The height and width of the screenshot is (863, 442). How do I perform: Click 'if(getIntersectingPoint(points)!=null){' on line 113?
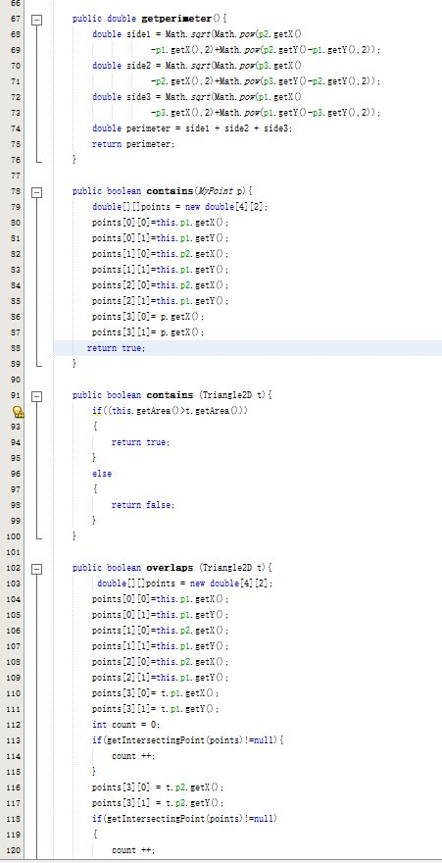pyautogui.click(x=187, y=740)
